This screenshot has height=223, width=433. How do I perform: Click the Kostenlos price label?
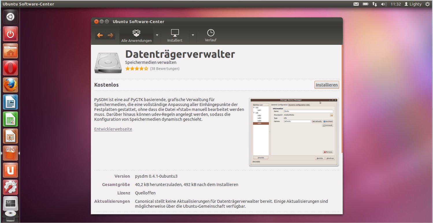(x=106, y=85)
